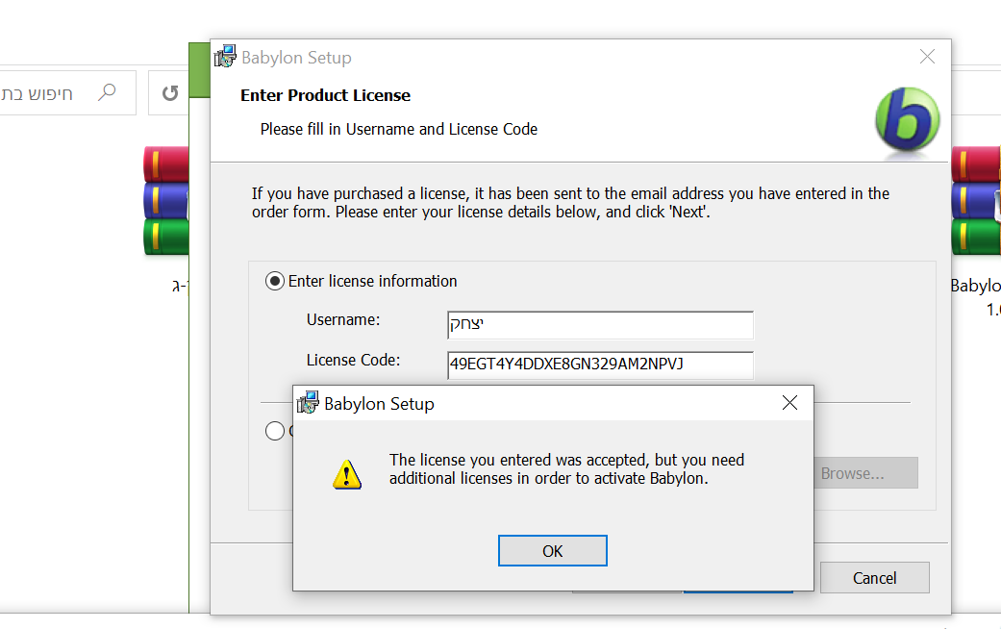Click the warning message about additional licenses

567,469
